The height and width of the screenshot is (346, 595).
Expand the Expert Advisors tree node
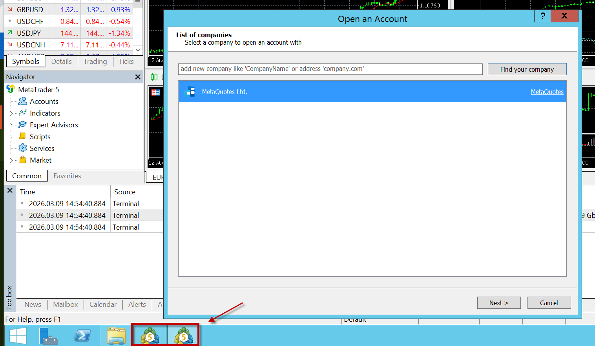click(x=11, y=125)
